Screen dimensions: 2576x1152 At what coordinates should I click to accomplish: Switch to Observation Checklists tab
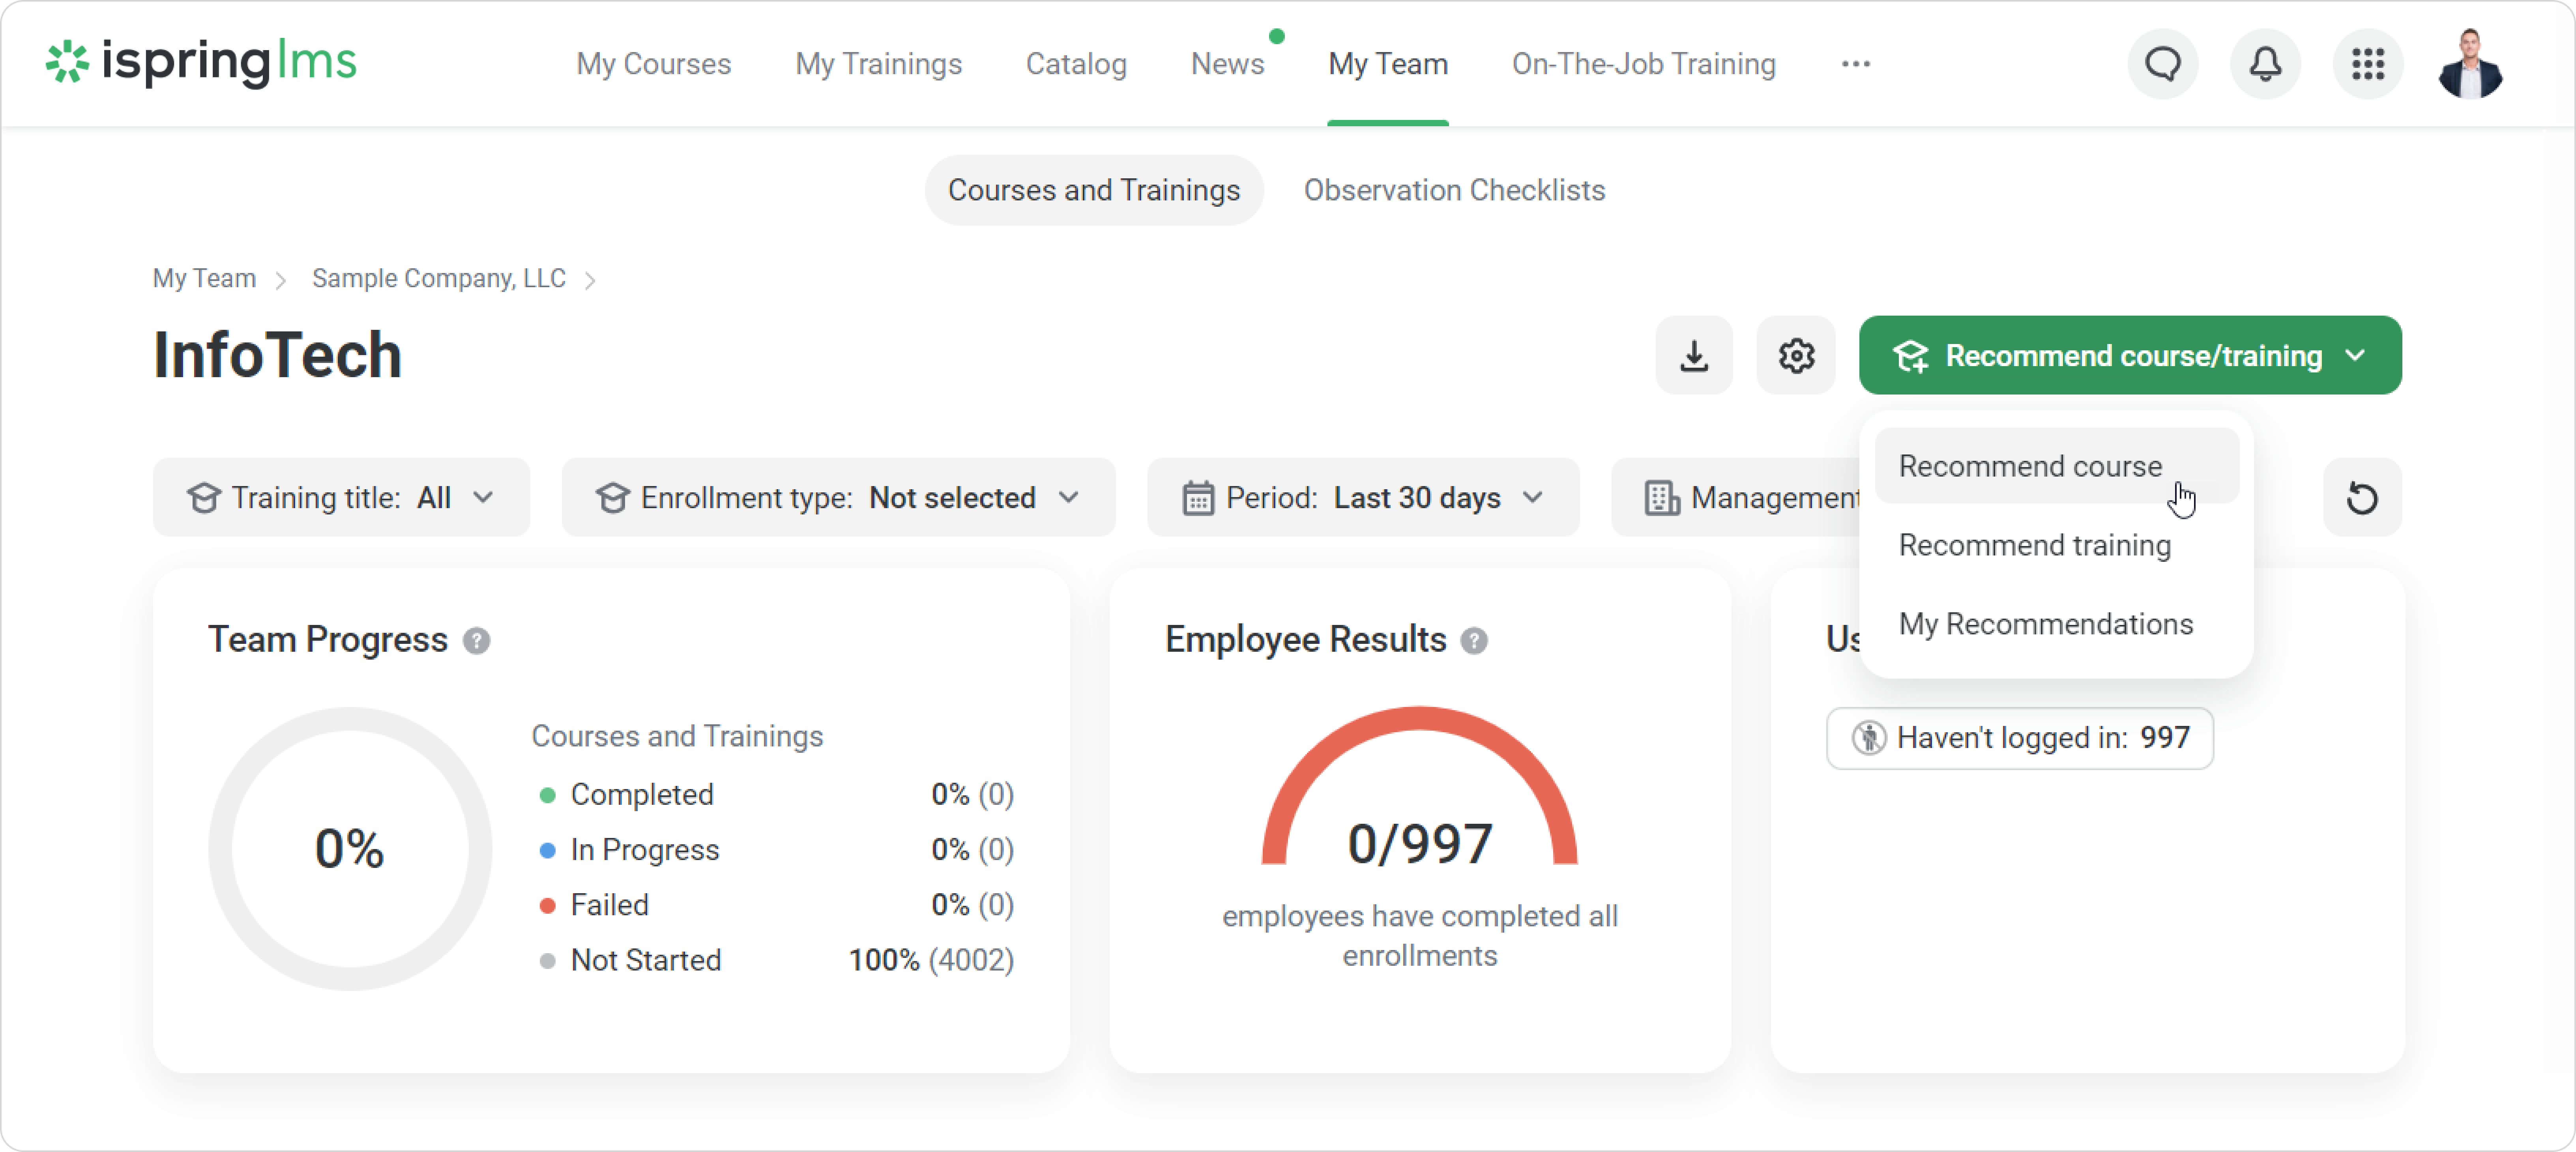coord(1454,190)
